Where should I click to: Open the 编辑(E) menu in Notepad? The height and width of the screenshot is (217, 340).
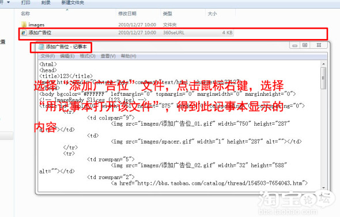(67, 56)
